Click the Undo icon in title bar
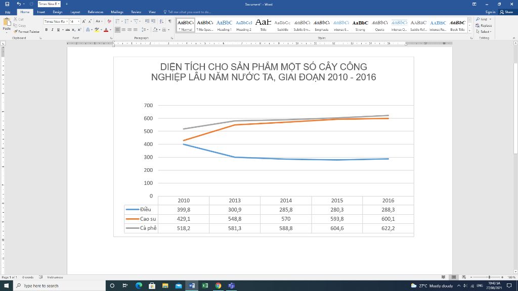The image size is (518, 291). [19, 4]
